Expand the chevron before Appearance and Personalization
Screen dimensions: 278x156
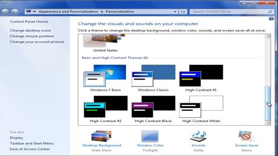[34, 12]
